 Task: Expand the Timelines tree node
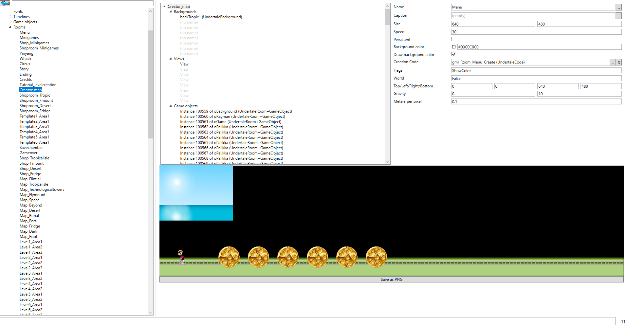tap(10, 17)
